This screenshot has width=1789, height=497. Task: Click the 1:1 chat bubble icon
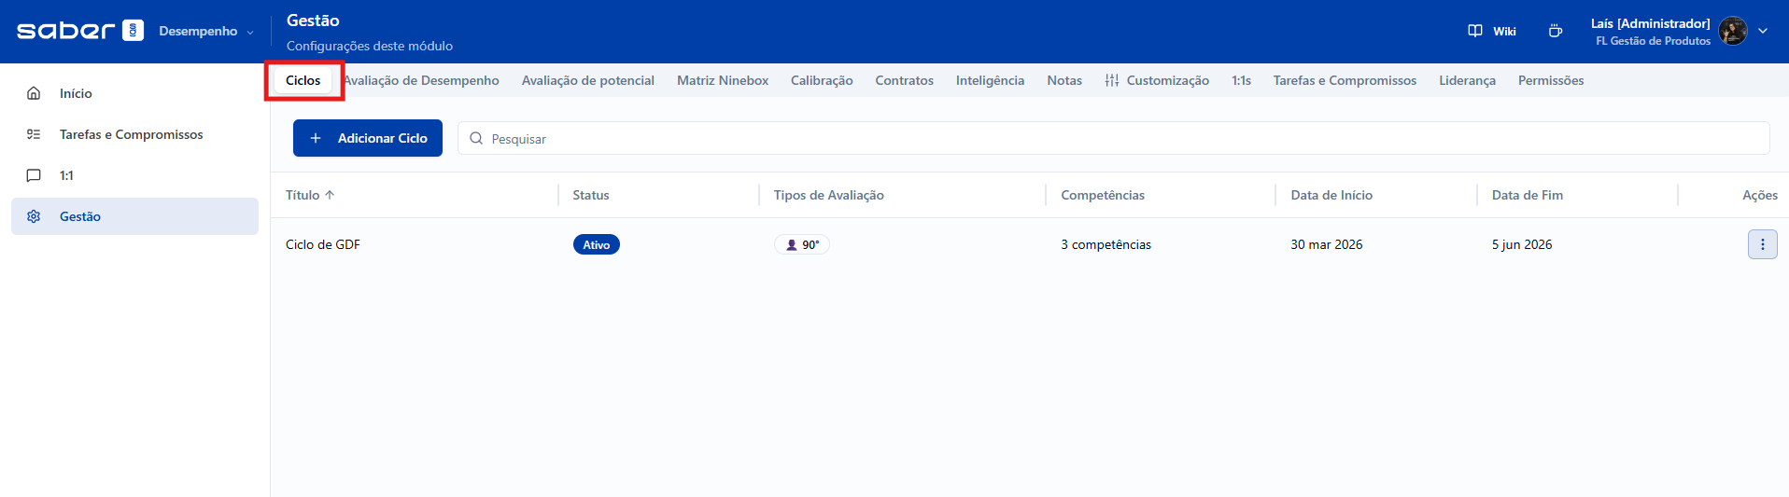[34, 175]
